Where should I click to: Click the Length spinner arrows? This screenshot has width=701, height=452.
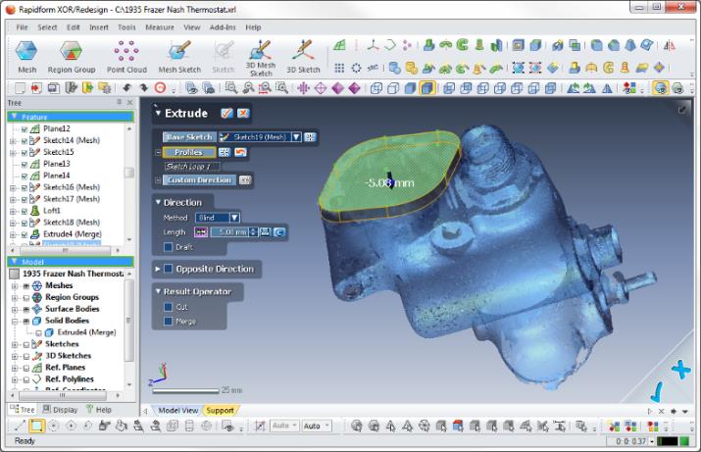[x=254, y=232]
